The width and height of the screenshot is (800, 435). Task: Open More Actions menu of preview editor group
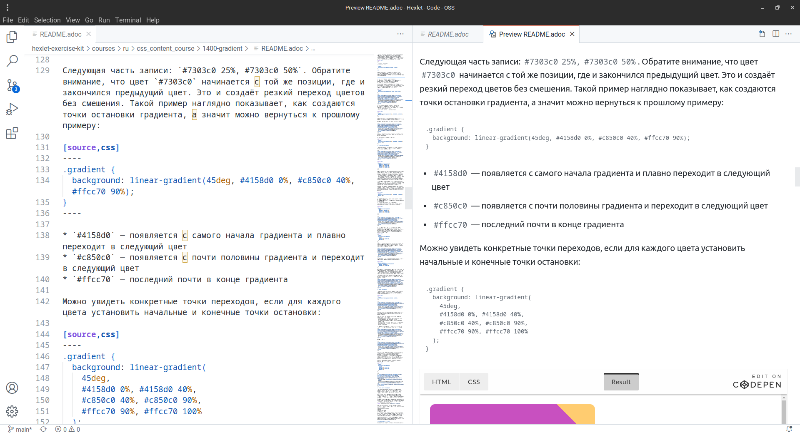point(788,34)
